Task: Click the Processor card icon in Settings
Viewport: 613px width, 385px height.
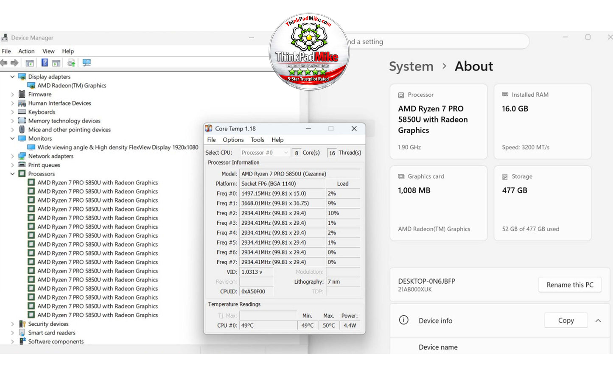Action: (401, 95)
